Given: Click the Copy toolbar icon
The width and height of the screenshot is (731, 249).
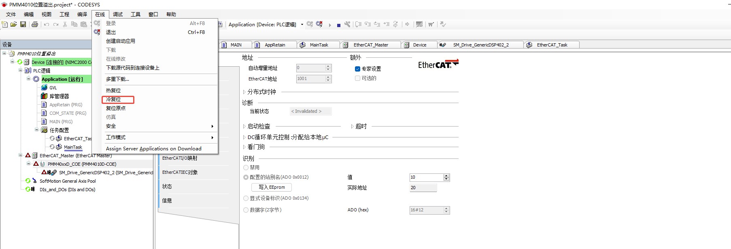Looking at the screenshot, I should coord(74,24).
